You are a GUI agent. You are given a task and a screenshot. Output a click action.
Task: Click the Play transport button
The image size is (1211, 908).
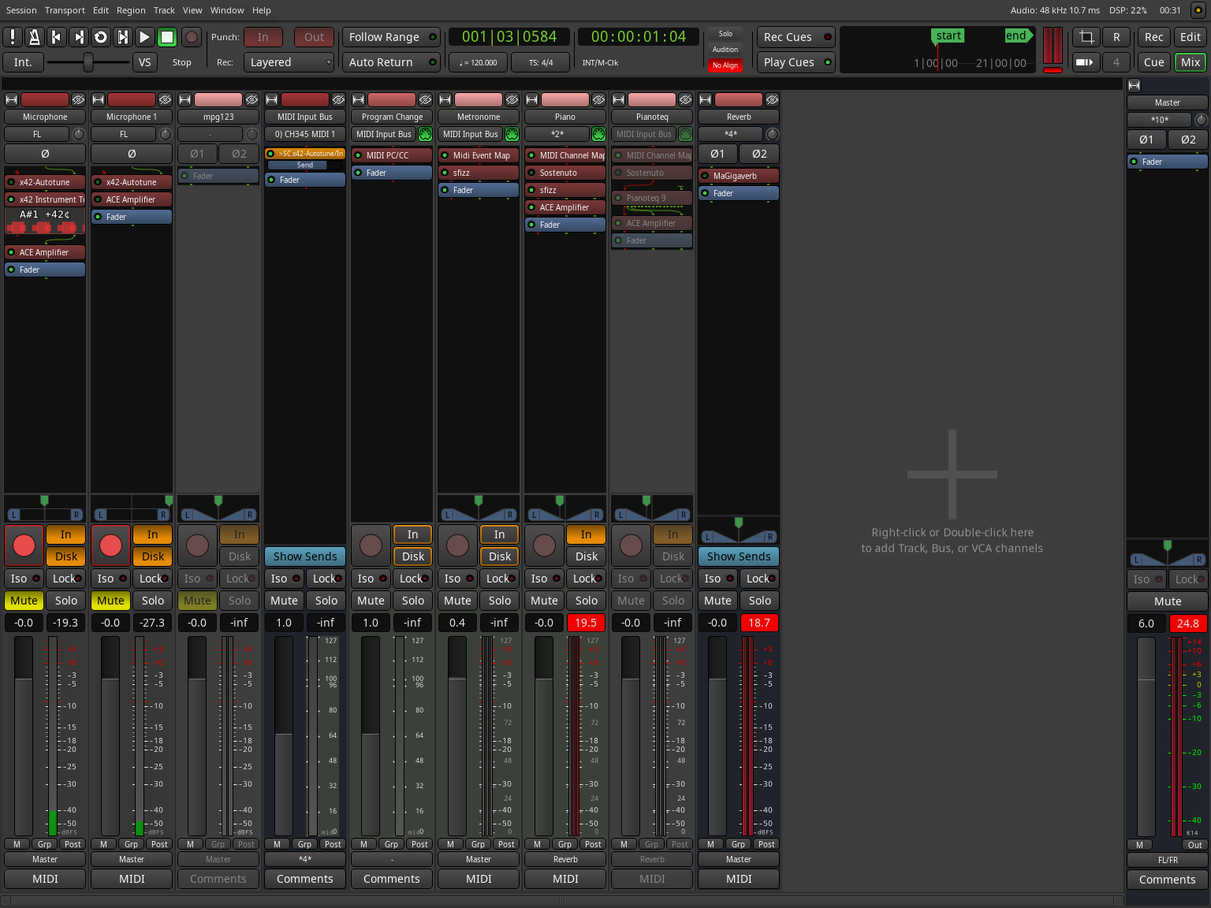click(144, 37)
